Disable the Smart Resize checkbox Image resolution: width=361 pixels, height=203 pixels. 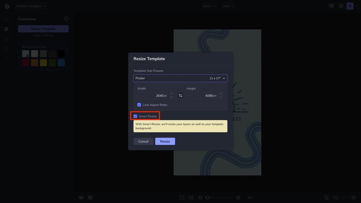tap(135, 116)
